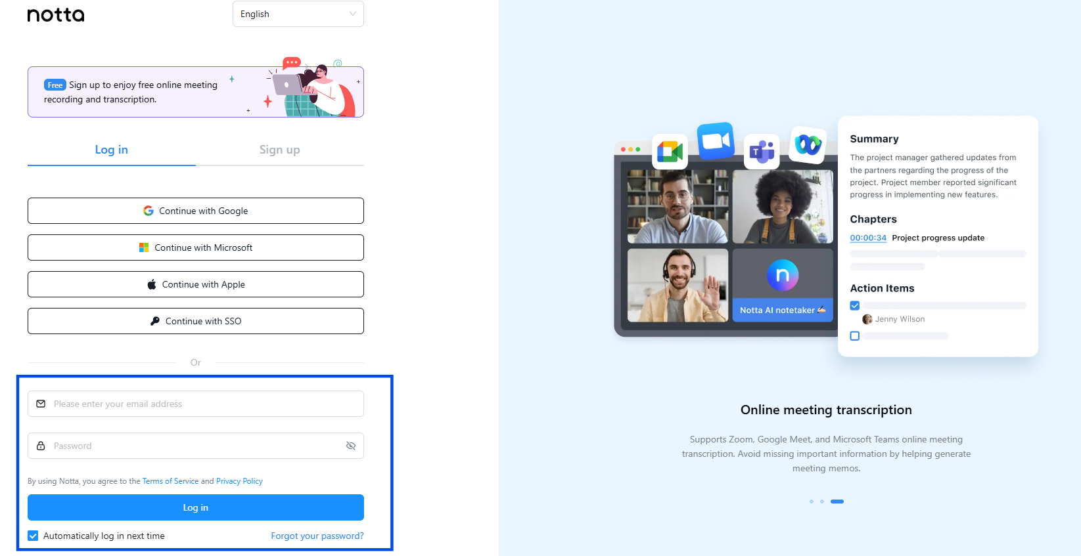The image size is (1081, 556).
Task: Select the second carousel dot
Action: pyautogui.click(x=822, y=502)
